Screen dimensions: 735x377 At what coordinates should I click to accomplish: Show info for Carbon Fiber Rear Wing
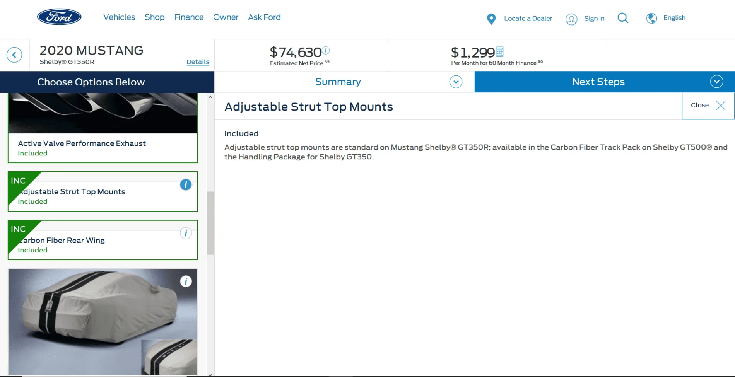coord(186,233)
